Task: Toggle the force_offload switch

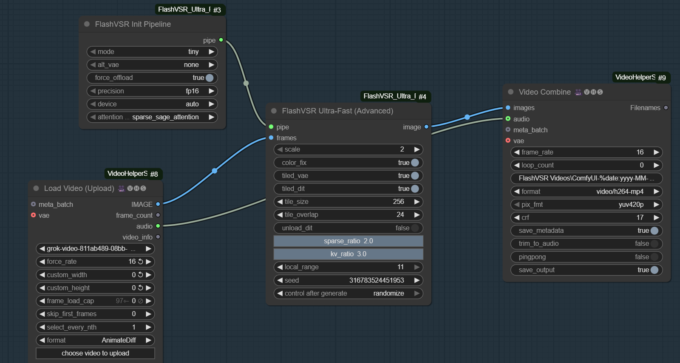Action: [209, 78]
